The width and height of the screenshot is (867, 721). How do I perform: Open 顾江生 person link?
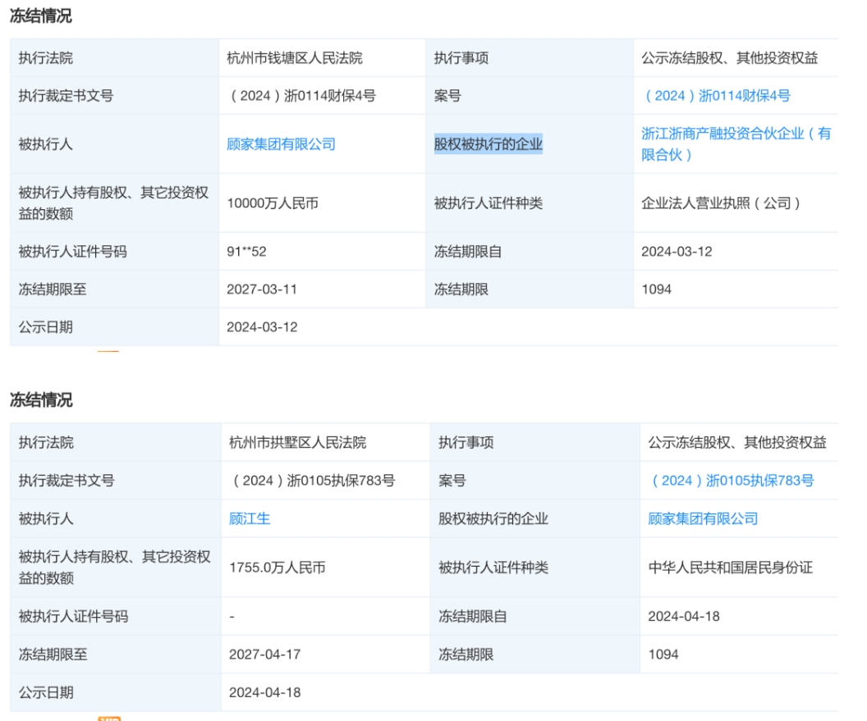(250, 518)
